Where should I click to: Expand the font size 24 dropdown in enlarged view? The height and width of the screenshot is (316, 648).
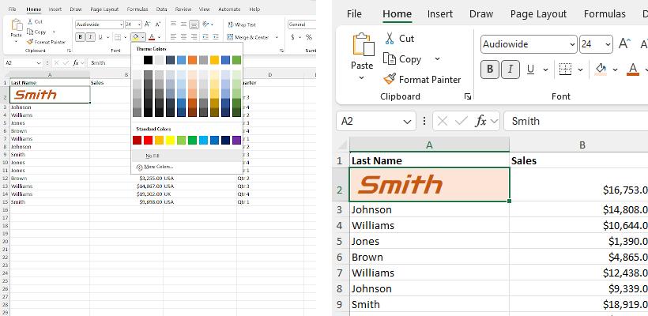coord(607,44)
